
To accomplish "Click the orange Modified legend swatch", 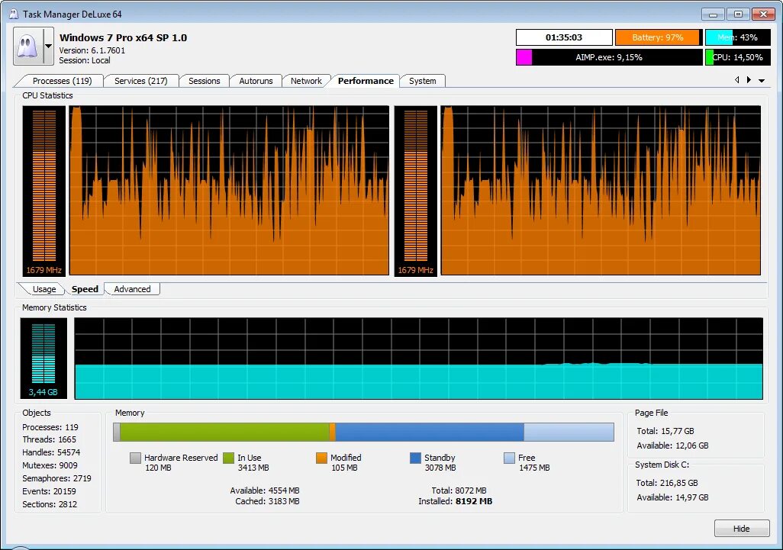I will (321, 458).
